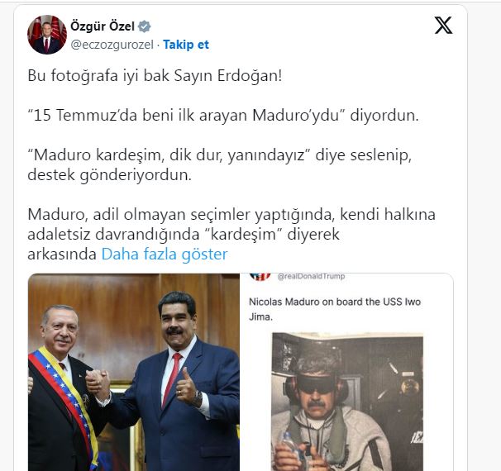The image size is (501, 471).
Task: Click the @realDonaldTrump handle in embedded post
Action: (311, 276)
